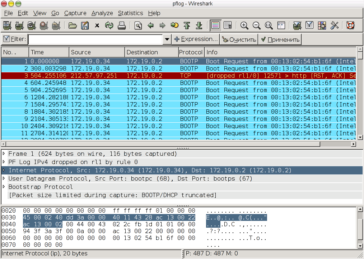Screen dimensions: 364x259
Task: Open the Statistics menu
Action: coord(130,13)
